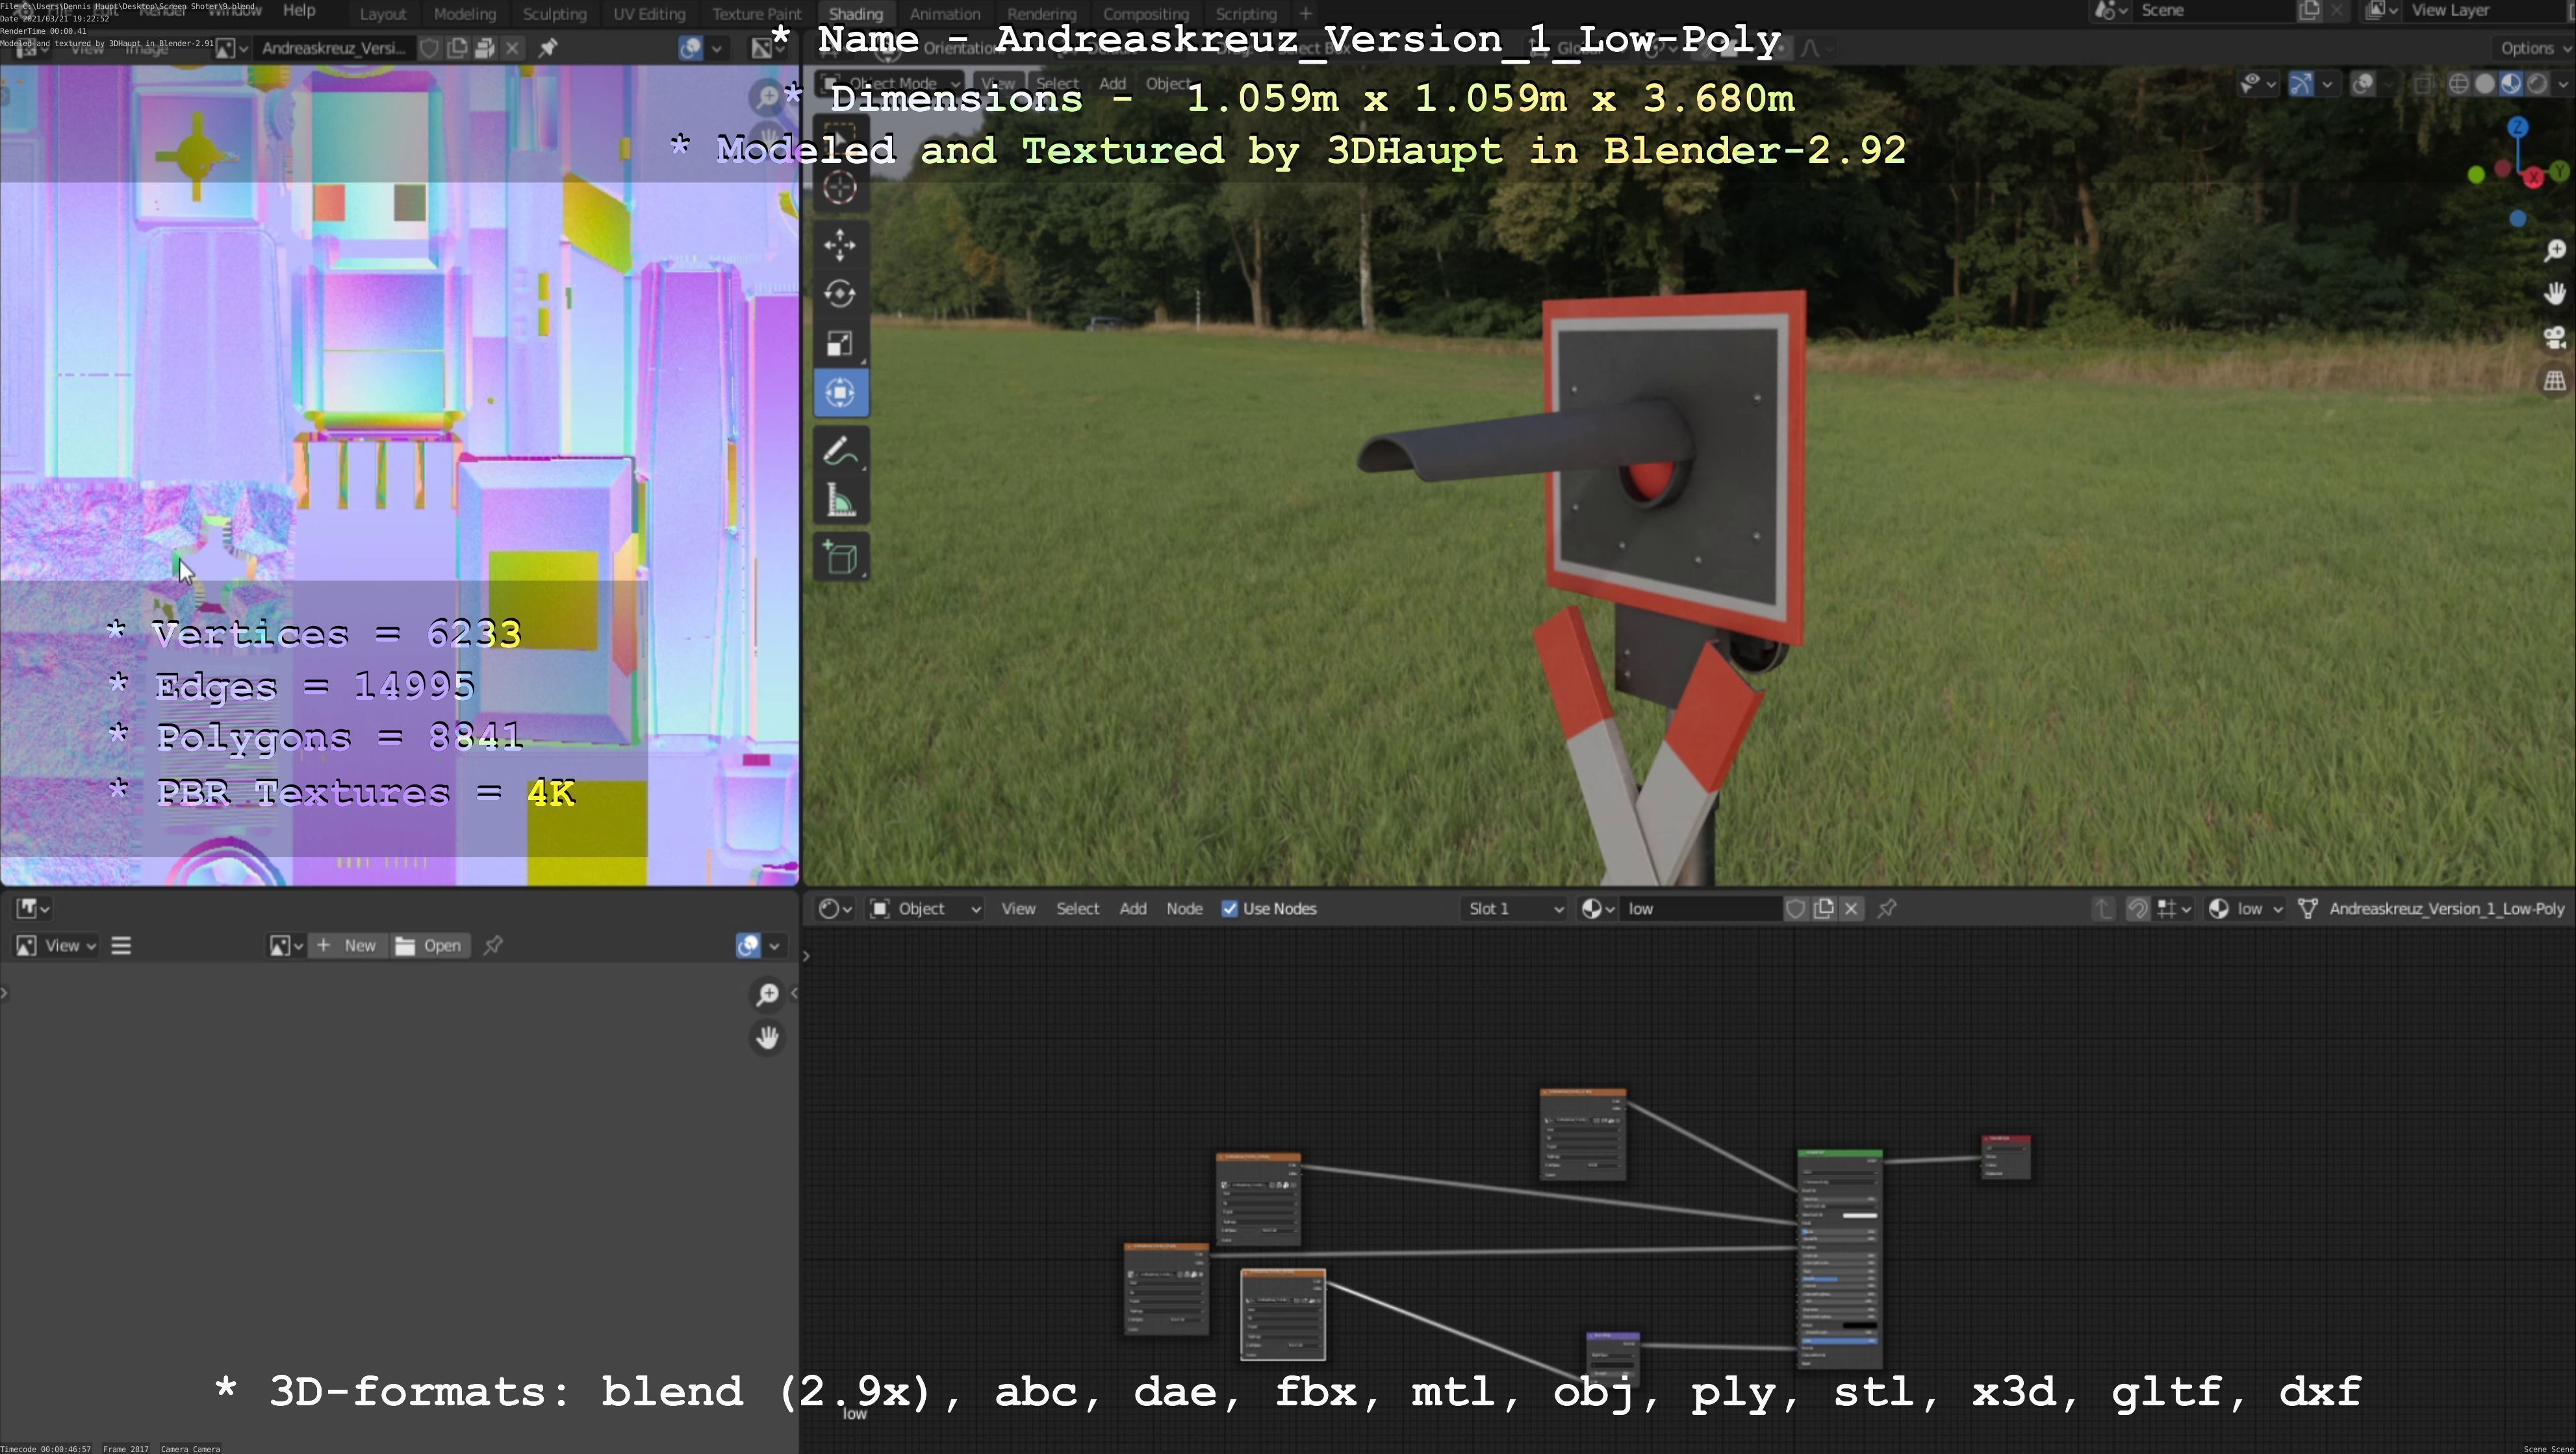Screen dimensions: 2576x1454
Task: Click the pin icon in upper image editor
Action: point(548,48)
